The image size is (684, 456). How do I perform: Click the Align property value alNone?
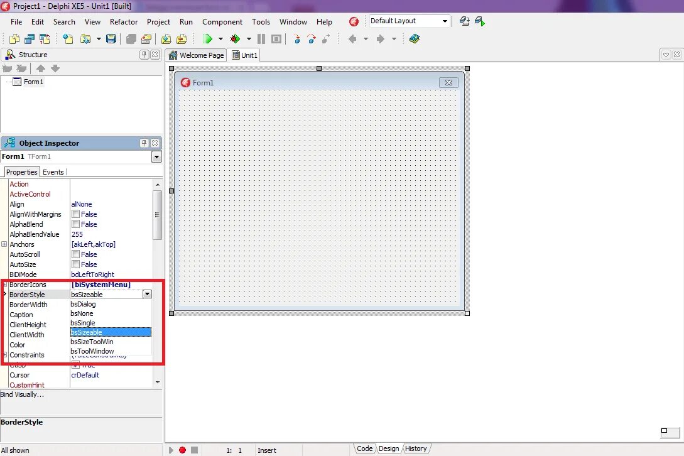point(82,204)
